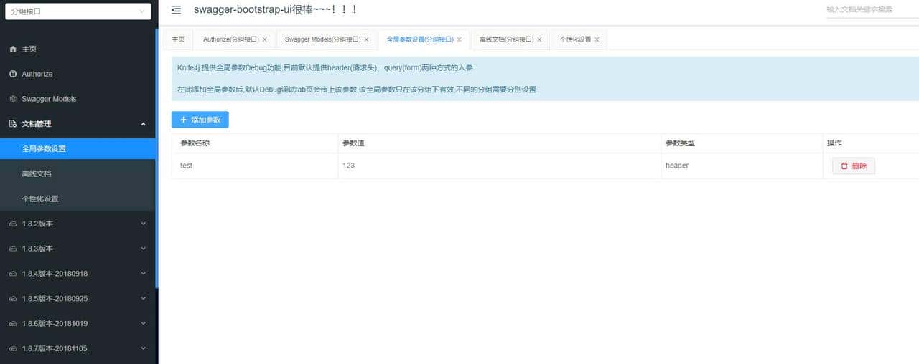This screenshot has width=919, height=364.
Task: Delete the test parameter row
Action: pyautogui.click(x=854, y=166)
